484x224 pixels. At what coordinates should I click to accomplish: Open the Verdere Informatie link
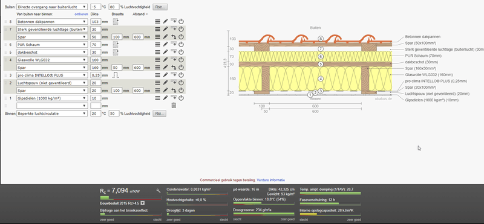click(x=270, y=180)
